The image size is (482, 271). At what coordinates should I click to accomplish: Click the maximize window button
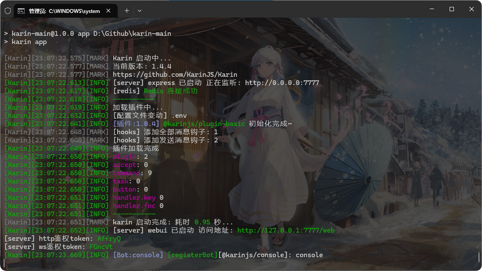451,9
